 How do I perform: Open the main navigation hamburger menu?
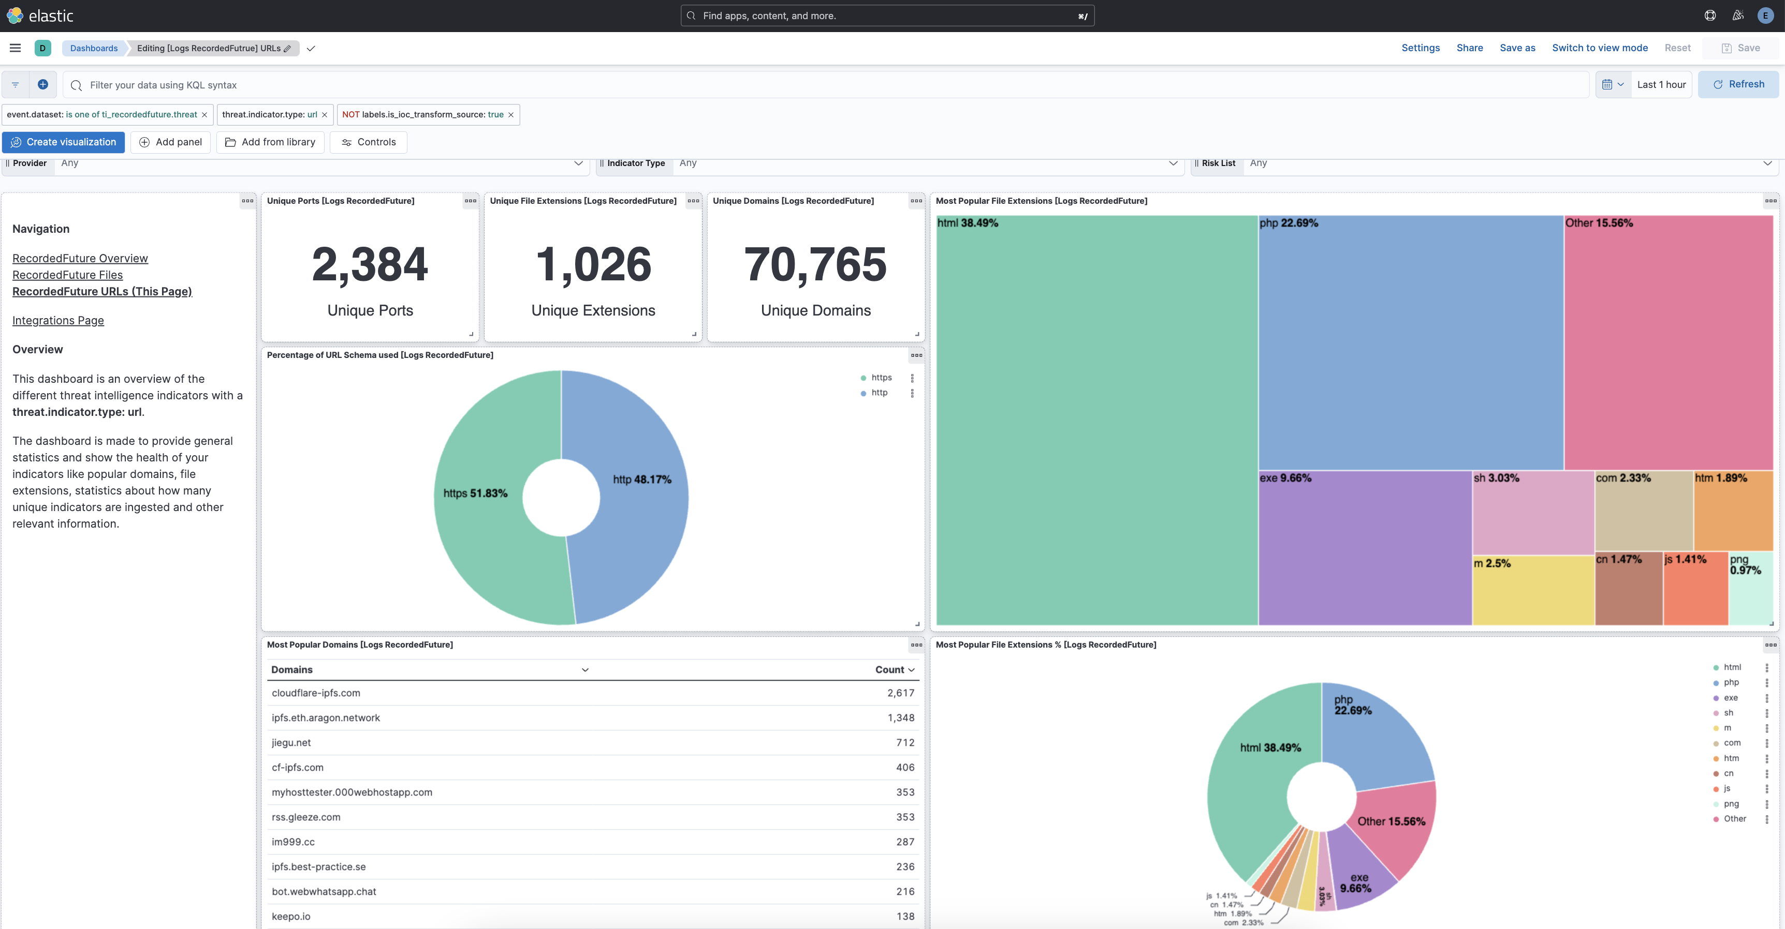point(14,48)
